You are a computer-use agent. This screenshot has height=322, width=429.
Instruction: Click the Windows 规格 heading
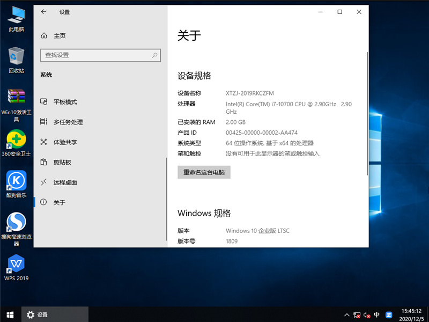[x=204, y=213]
